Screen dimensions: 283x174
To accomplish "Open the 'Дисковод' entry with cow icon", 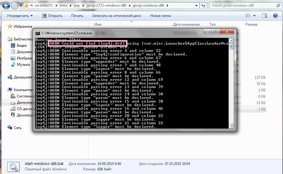I will pos(24,115).
